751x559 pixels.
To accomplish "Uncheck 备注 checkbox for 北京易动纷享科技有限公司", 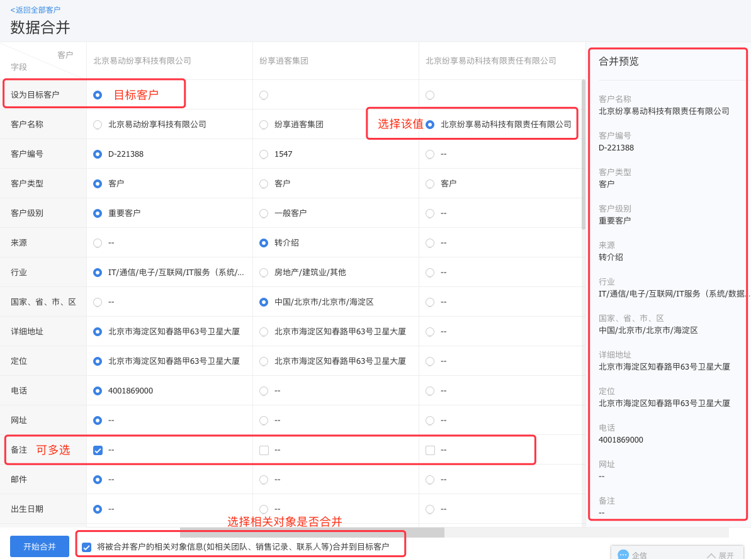I will [x=98, y=450].
